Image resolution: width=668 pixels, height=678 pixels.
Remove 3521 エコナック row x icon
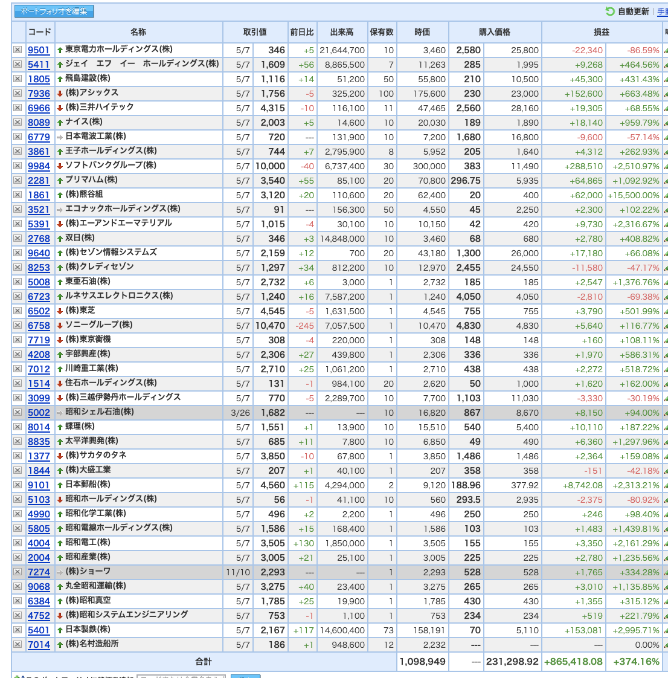tap(18, 209)
